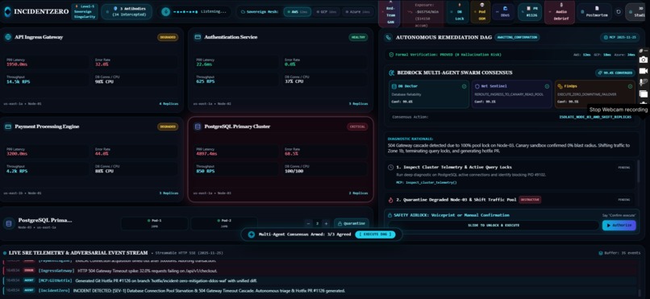Screen dimensions: 650x299
Task: Select Pod-2 in the PostgreSQL row
Action: point(224,223)
